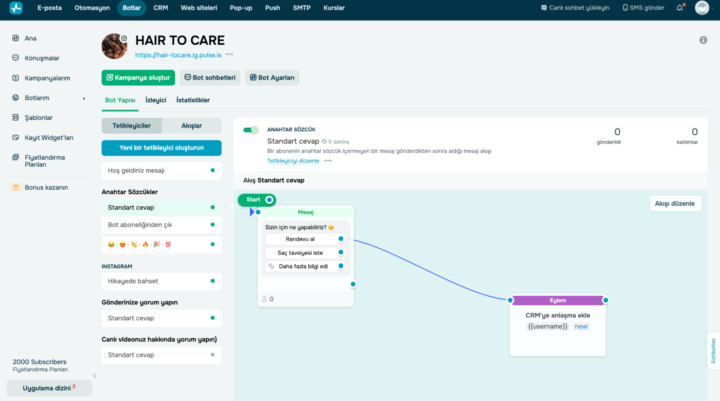Open the hair-tocare.ig.pulse.is link
The height and width of the screenshot is (401, 720).
coord(178,55)
